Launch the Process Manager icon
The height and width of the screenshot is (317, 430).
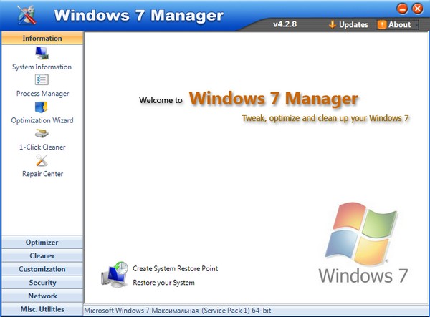coord(42,80)
